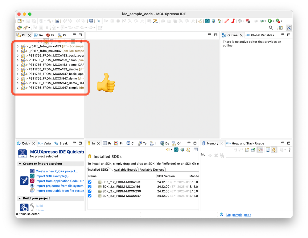Click the green Run play icon
This screenshot has width=308, height=238.
pos(270,21)
